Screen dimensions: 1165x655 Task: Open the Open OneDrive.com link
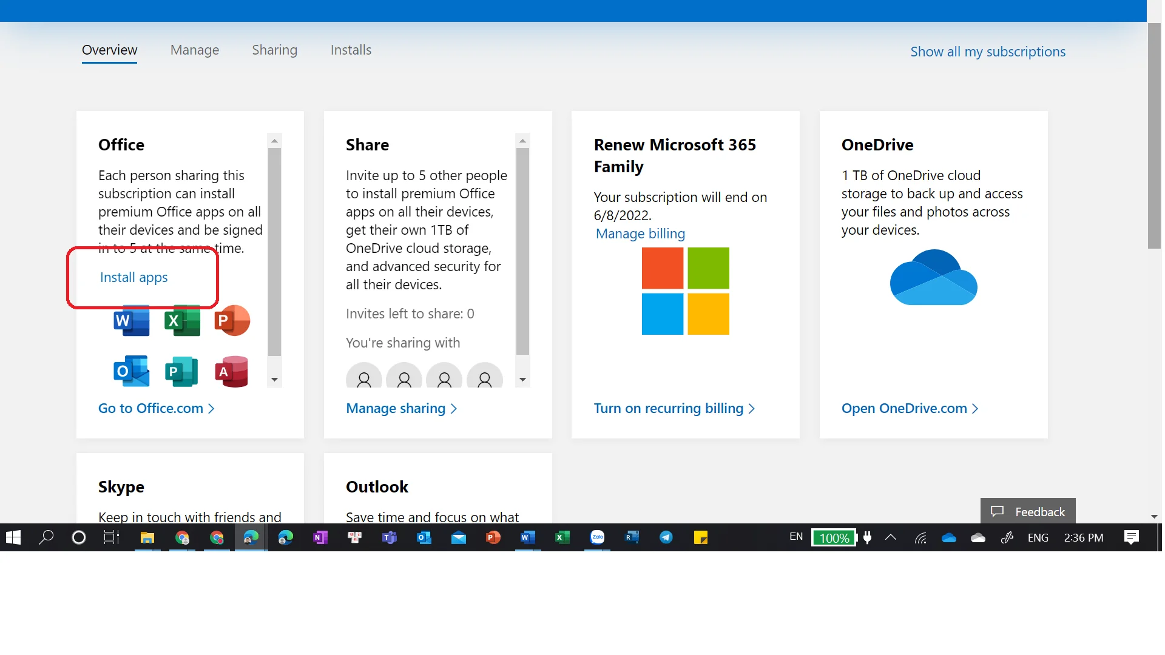tap(910, 409)
